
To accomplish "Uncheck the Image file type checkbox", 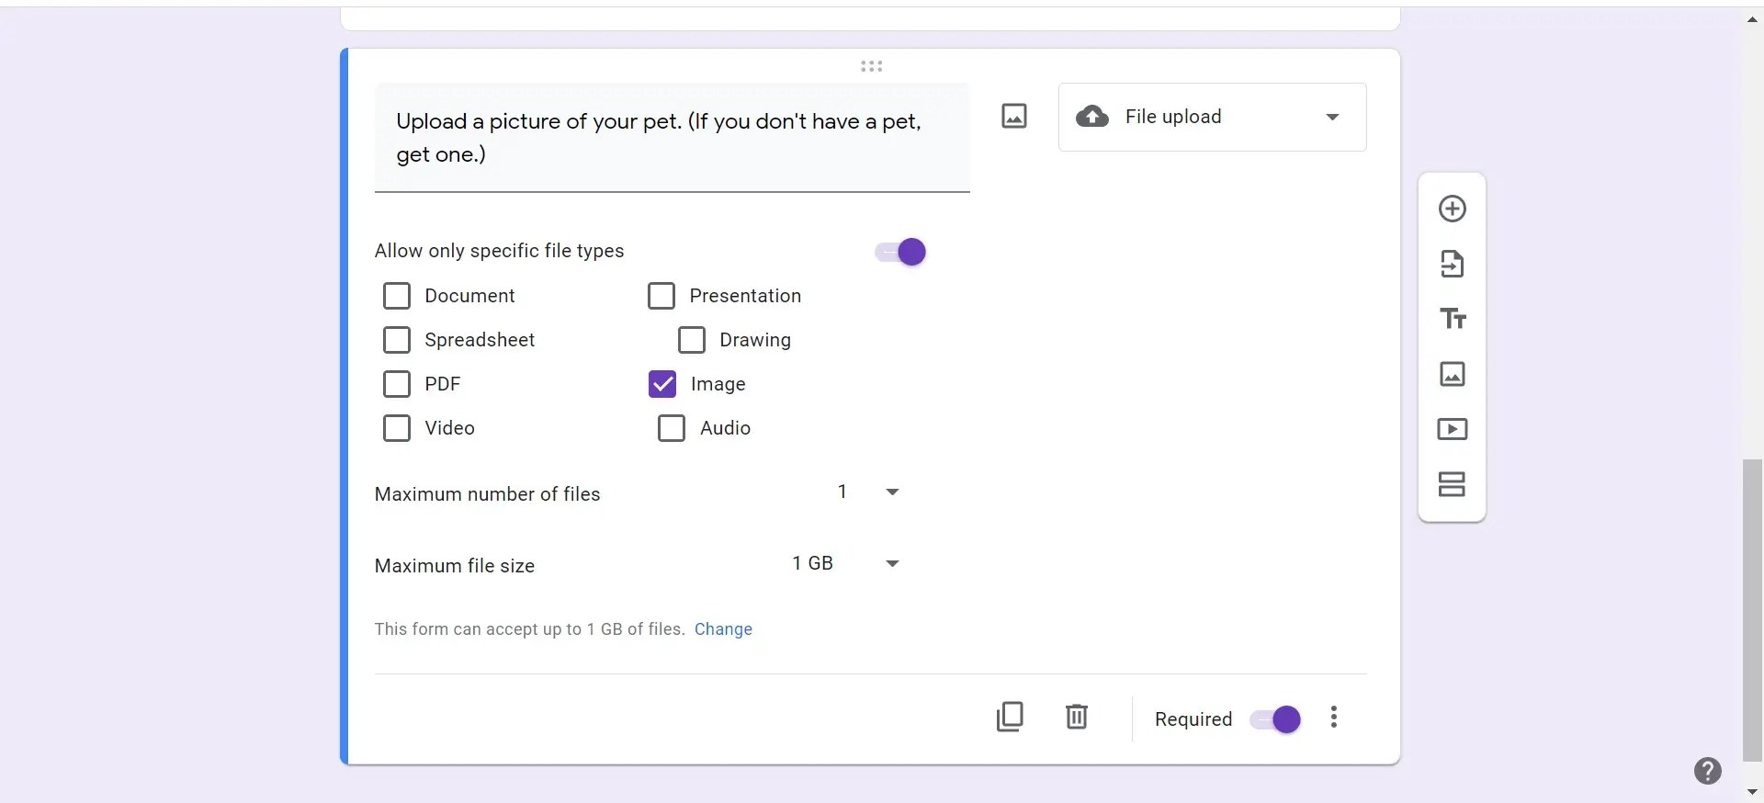I will point(662,384).
